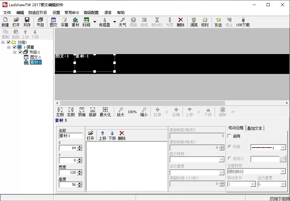Click the 图文 (image-text) toolbar icon
Screen dimensions: 290x201
tap(54, 22)
